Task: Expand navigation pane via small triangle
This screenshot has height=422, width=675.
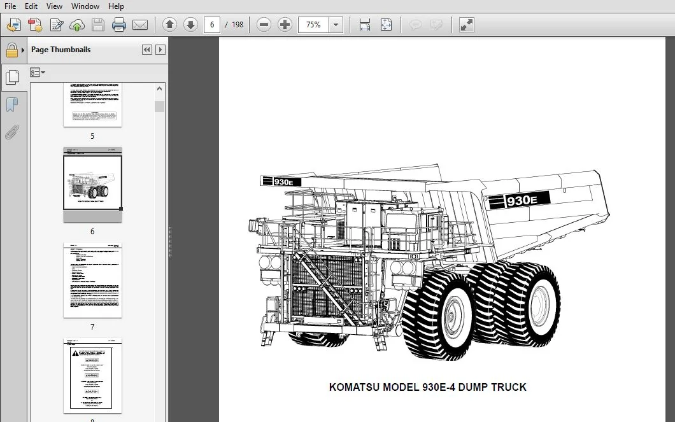Action: [x=23, y=50]
